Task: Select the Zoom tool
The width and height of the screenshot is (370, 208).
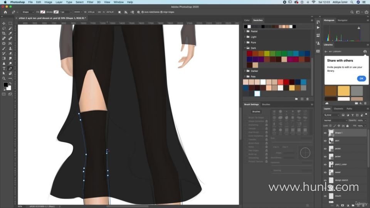Action: [4, 78]
